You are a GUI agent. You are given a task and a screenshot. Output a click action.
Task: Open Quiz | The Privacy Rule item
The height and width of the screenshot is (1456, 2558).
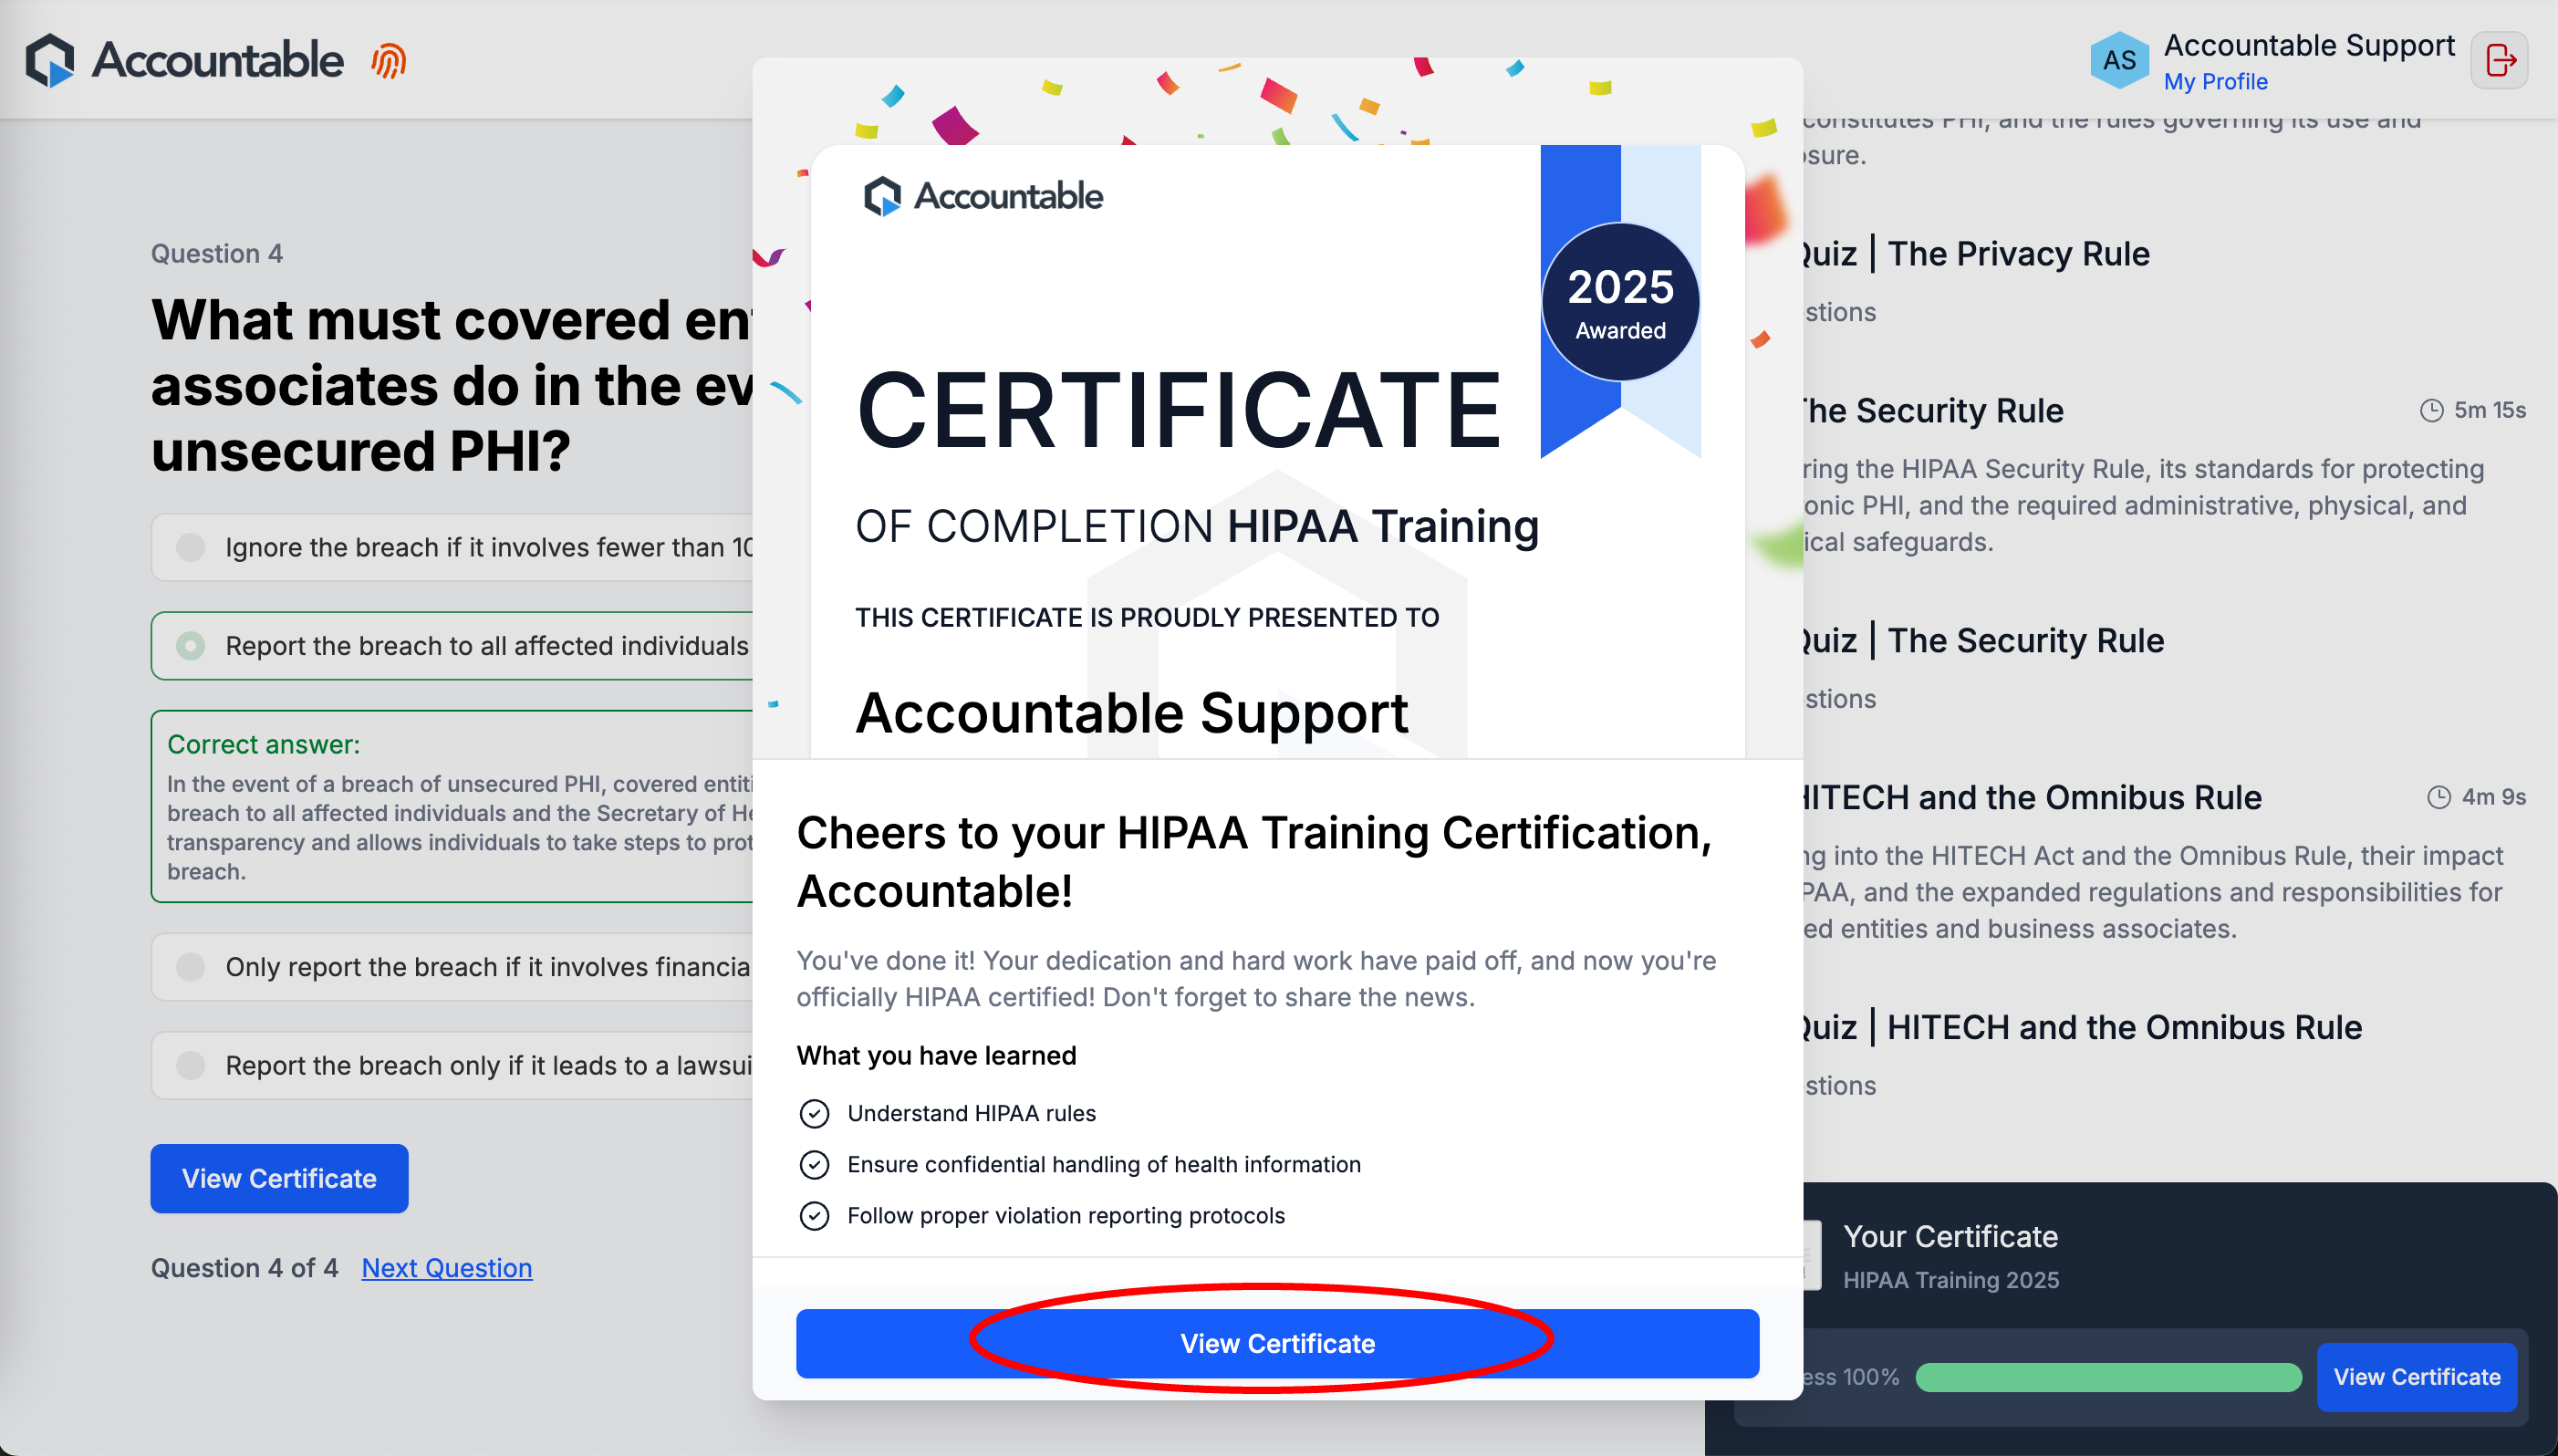coord(2017,254)
